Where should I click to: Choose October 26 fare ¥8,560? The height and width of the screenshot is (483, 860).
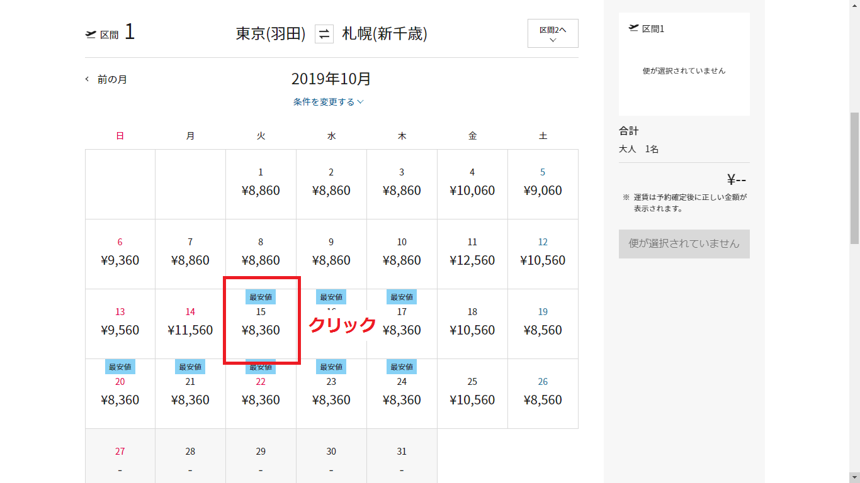coord(543,393)
